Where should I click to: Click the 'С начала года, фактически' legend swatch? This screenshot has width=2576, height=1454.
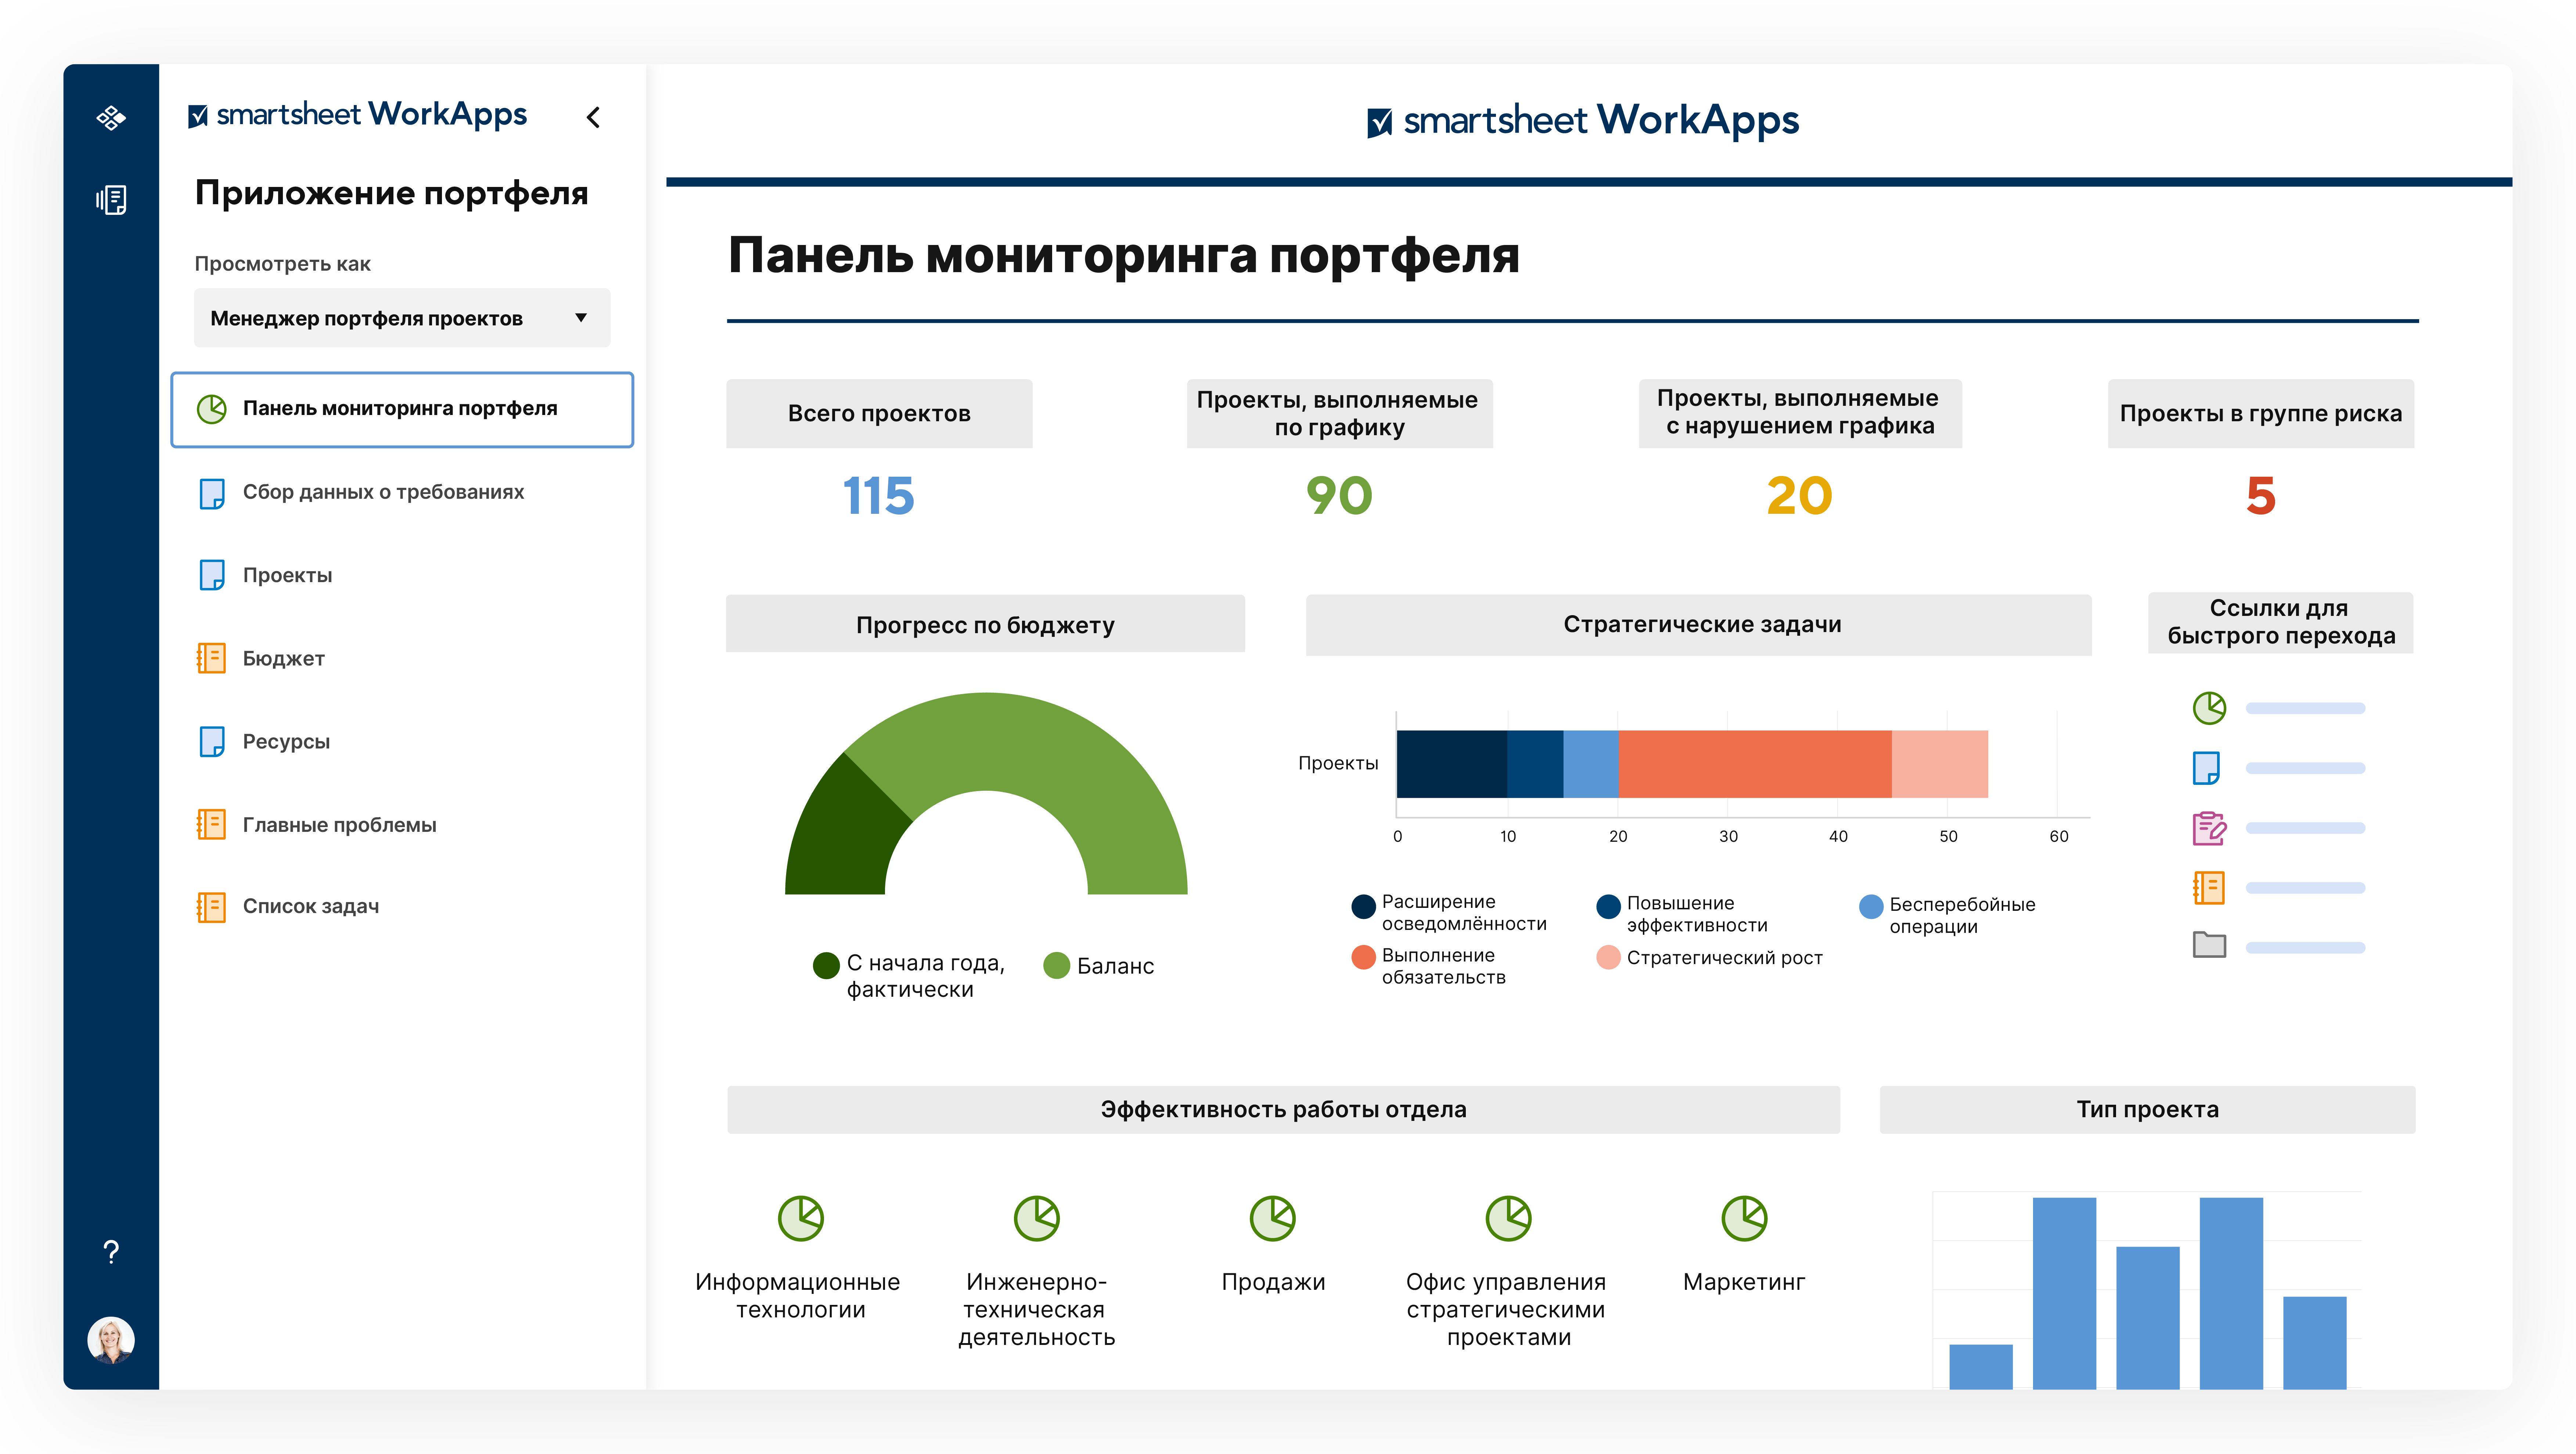pyautogui.click(x=826, y=965)
